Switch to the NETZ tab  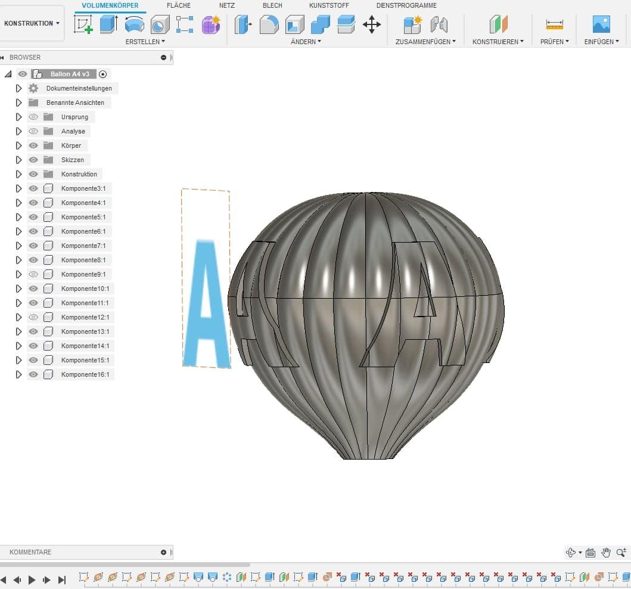coord(227,5)
